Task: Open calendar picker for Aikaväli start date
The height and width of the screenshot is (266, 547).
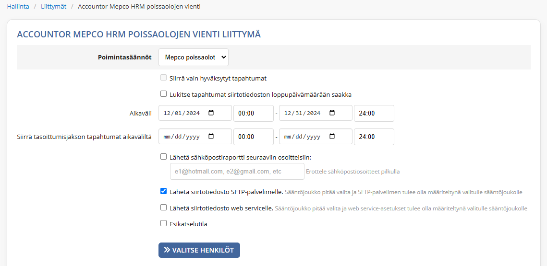Action: (211, 113)
